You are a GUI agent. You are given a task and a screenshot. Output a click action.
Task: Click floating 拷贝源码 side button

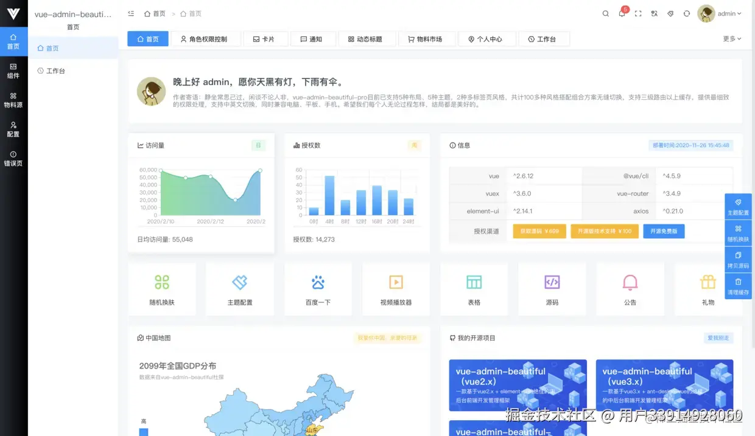point(738,260)
